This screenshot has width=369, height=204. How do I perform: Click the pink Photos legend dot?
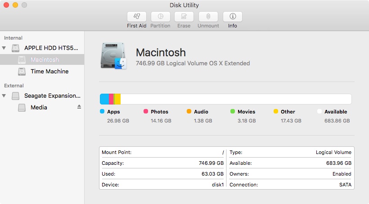[146, 111]
